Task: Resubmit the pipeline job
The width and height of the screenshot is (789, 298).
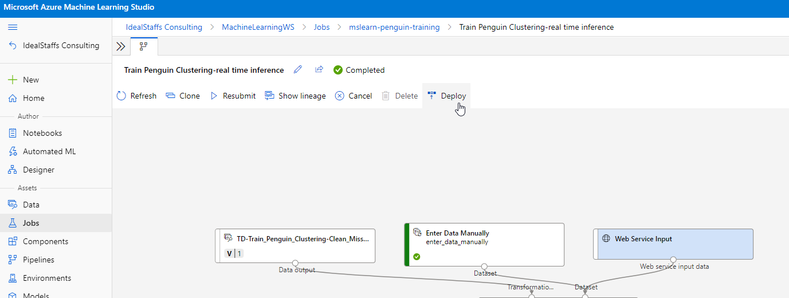Action: [233, 96]
